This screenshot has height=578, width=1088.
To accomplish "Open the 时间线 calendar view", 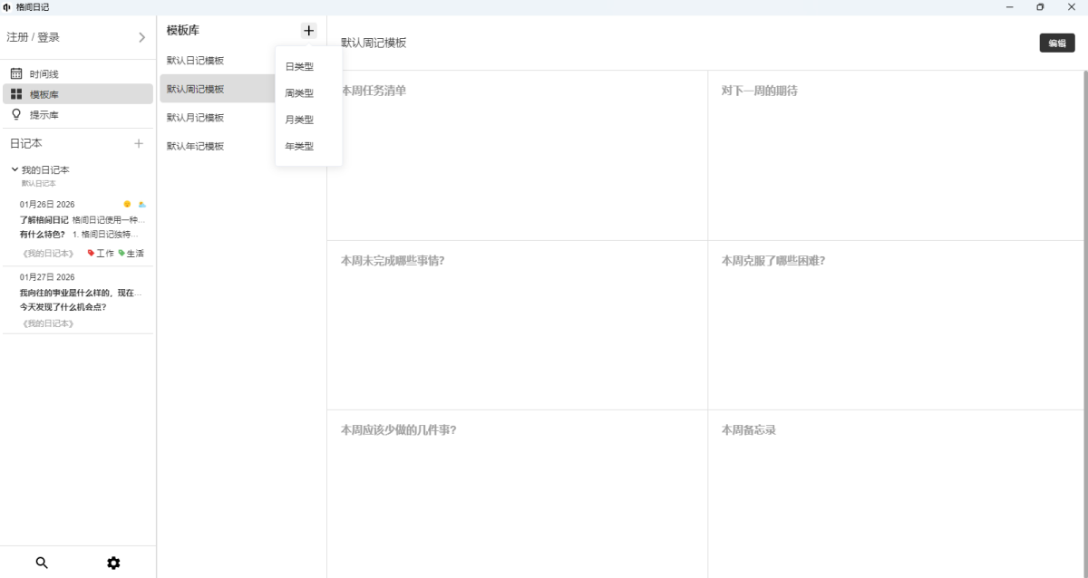I will pyautogui.click(x=44, y=74).
